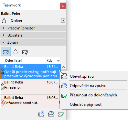The image size is (128, 120).
Task: Click the Požadavek zamítnut message text
Action: tap(21, 103)
